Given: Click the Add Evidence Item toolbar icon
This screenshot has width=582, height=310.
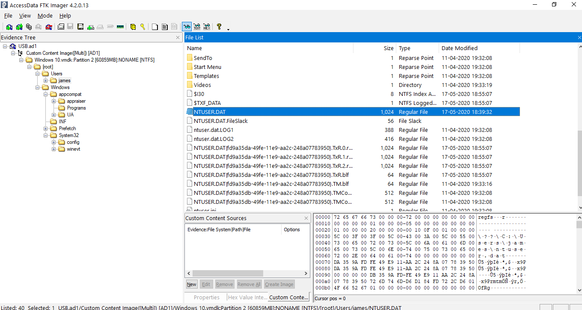Looking at the screenshot, I should tap(9, 27).
